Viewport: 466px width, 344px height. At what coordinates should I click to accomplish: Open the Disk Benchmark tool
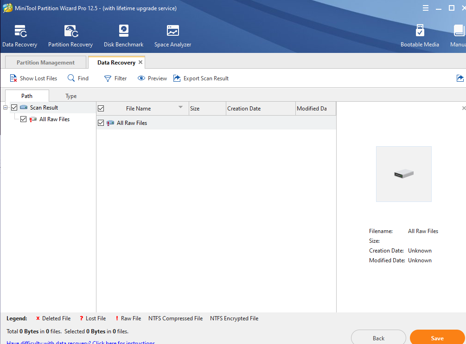tap(123, 36)
